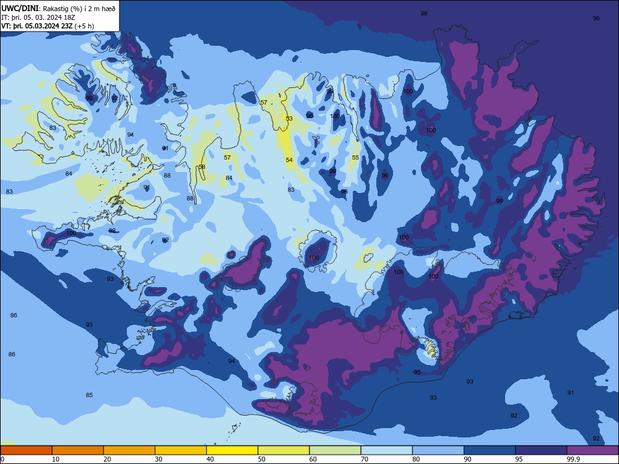Click the legend scale label '50'
Viewport: 619px width, 464px height.
click(x=262, y=459)
